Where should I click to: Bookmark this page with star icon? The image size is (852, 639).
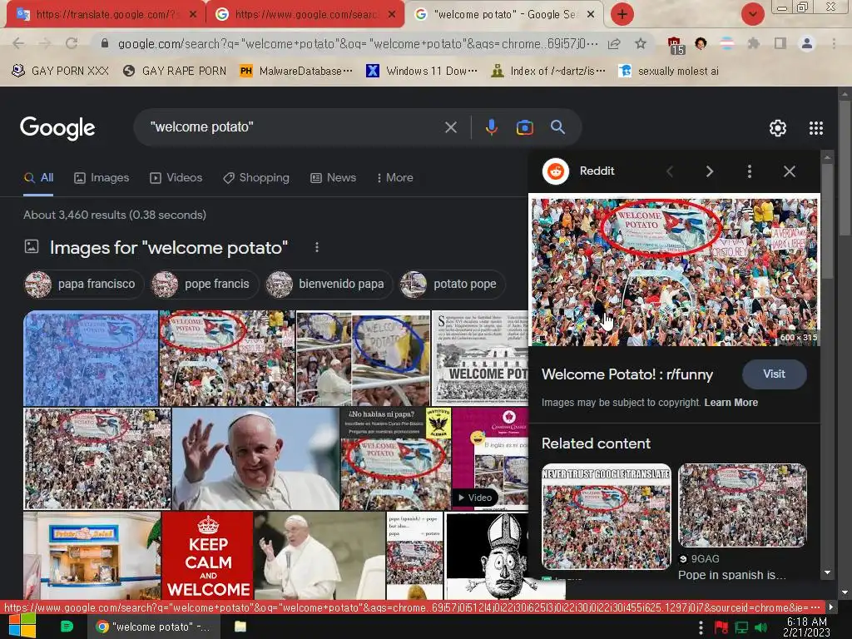click(641, 43)
